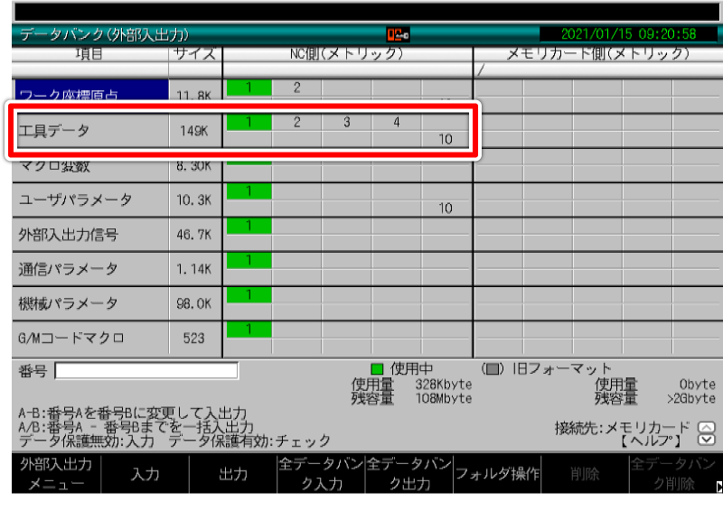This screenshot has width=723, height=511.
Task: Click bank 2 in the ワーク座標原点 row
Action: [x=297, y=88]
